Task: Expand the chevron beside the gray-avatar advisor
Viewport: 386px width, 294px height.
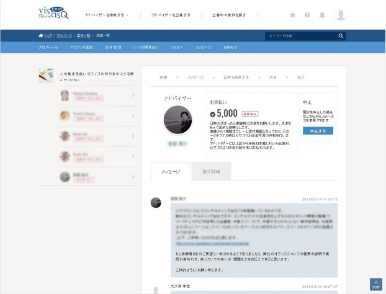Action: pos(133,177)
